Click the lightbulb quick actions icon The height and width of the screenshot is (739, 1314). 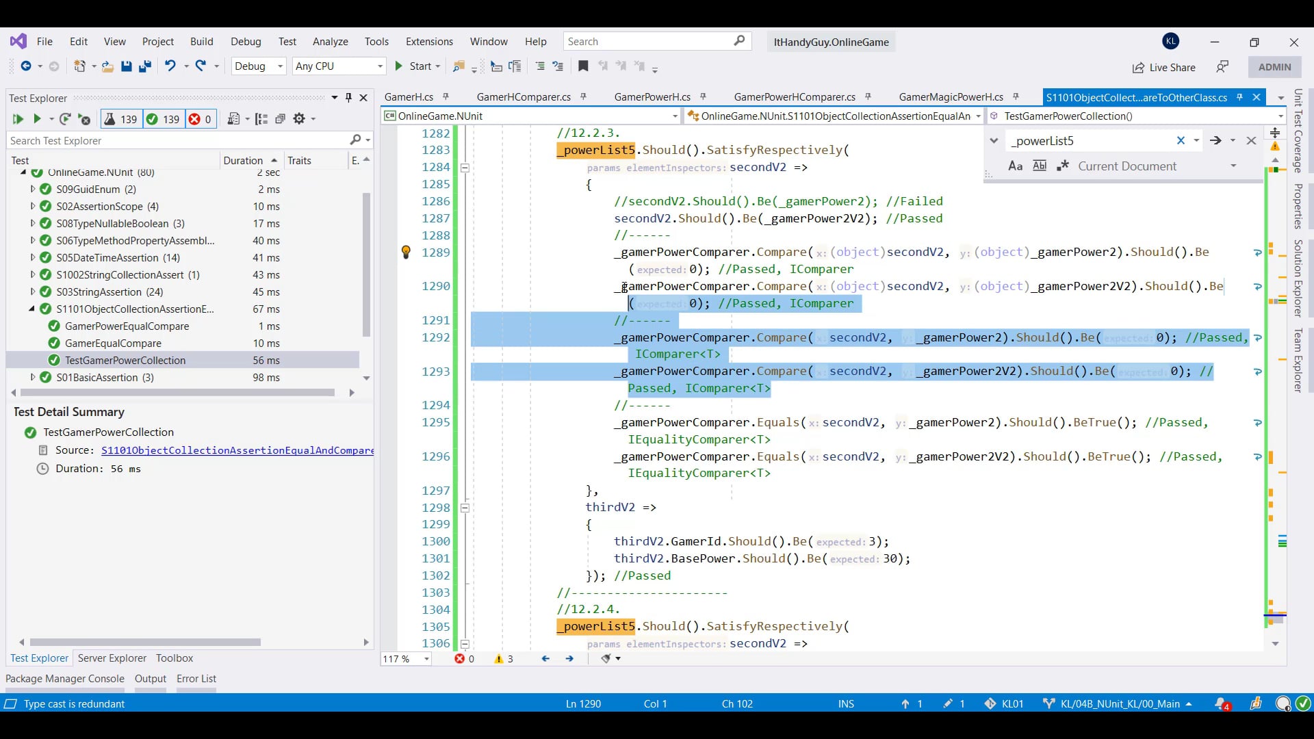[x=406, y=252]
